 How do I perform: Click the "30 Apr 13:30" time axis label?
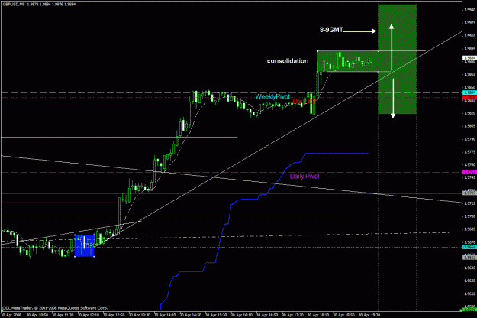(x=140, y=315)
